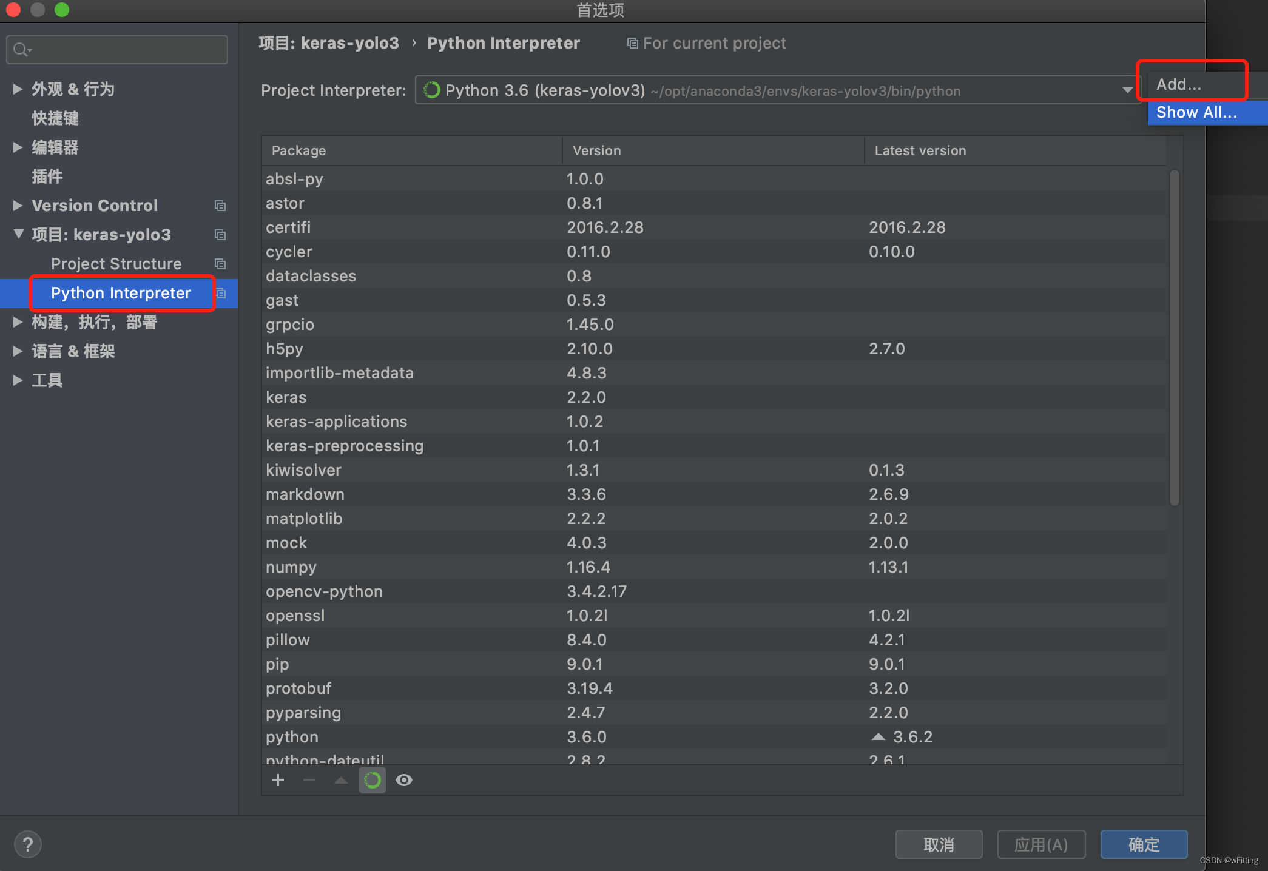
Task: Expand the 外观 & 行为 section
Action: 18,89
